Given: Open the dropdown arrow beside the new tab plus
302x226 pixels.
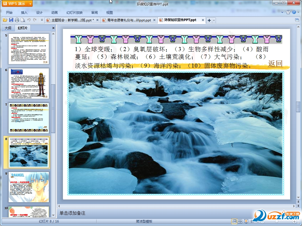Looking at the screenshot, I should coord(214,20).
